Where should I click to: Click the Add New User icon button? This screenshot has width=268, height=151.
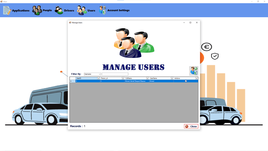click(194, 71)
